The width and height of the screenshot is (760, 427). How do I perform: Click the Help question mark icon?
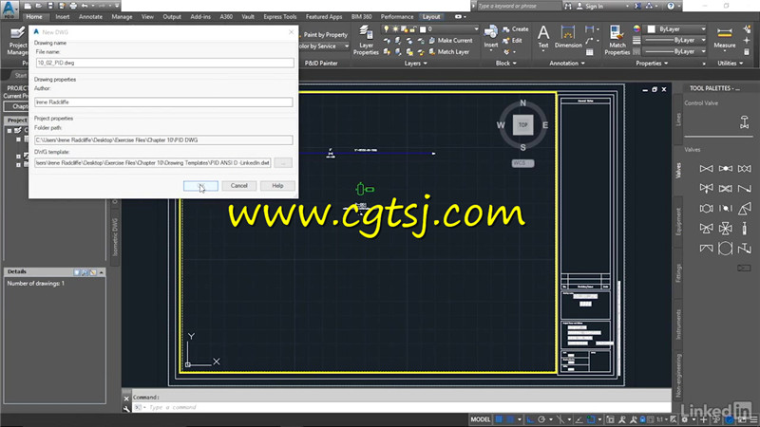tap(671, 6)
